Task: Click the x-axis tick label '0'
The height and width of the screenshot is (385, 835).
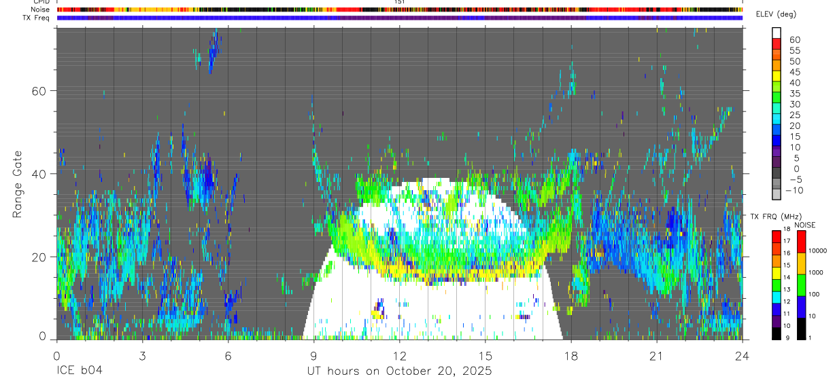Action: [x=56, y=355]
